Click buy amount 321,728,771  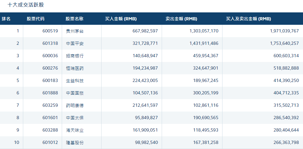[145, 43]
